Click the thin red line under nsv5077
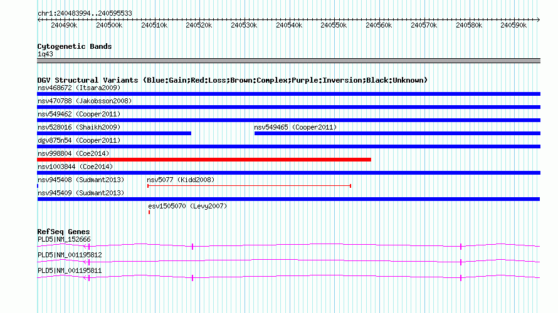558x313 pixels. coord(249,186)
